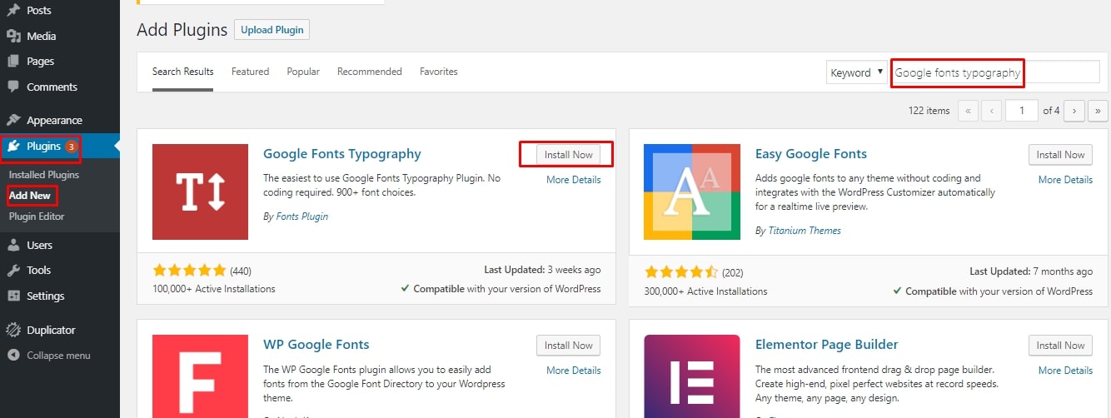The height and width of the screenshot is (418, 1111).
Task: Switch to the Recommended tab
Action: tap(370, 72)
